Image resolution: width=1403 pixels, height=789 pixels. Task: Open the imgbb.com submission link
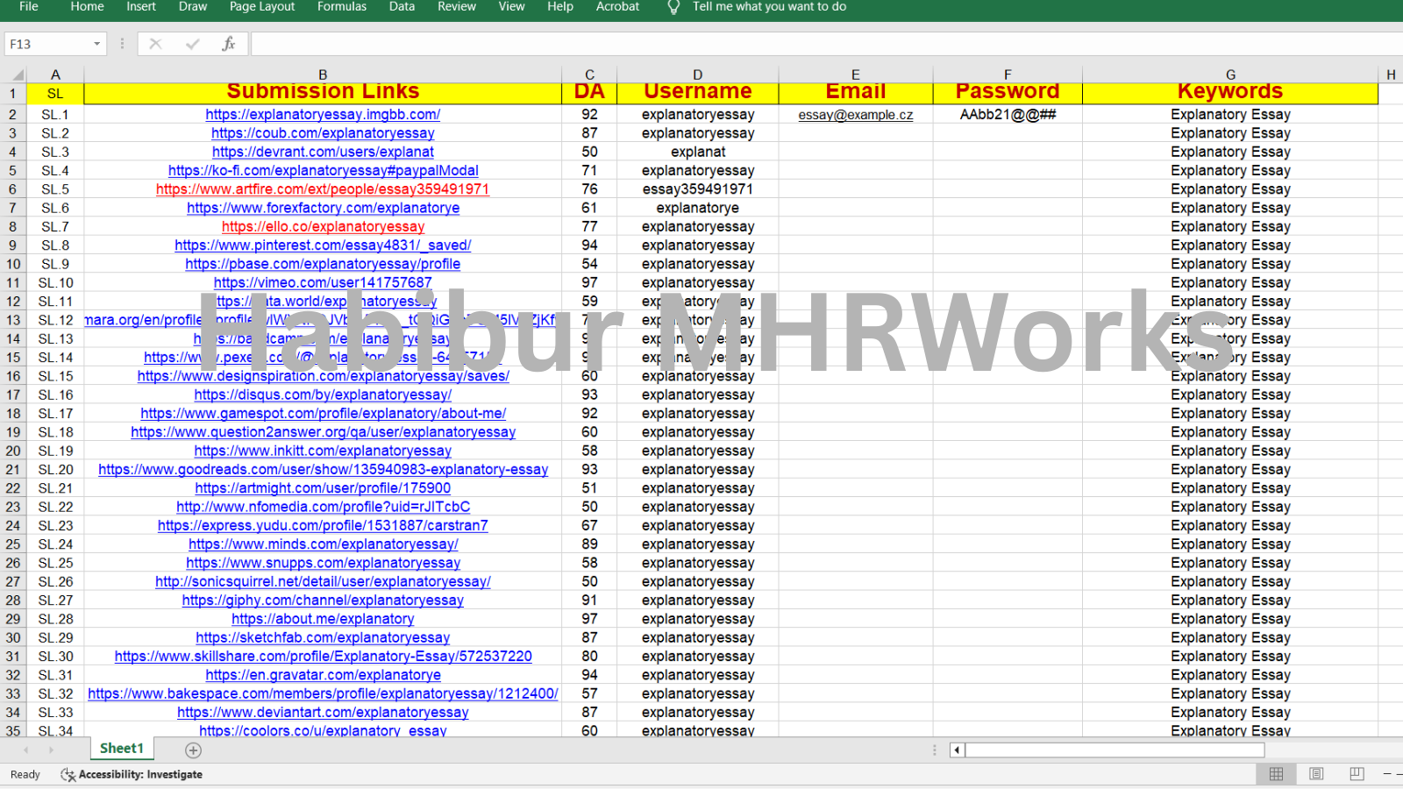pos(323,115)
